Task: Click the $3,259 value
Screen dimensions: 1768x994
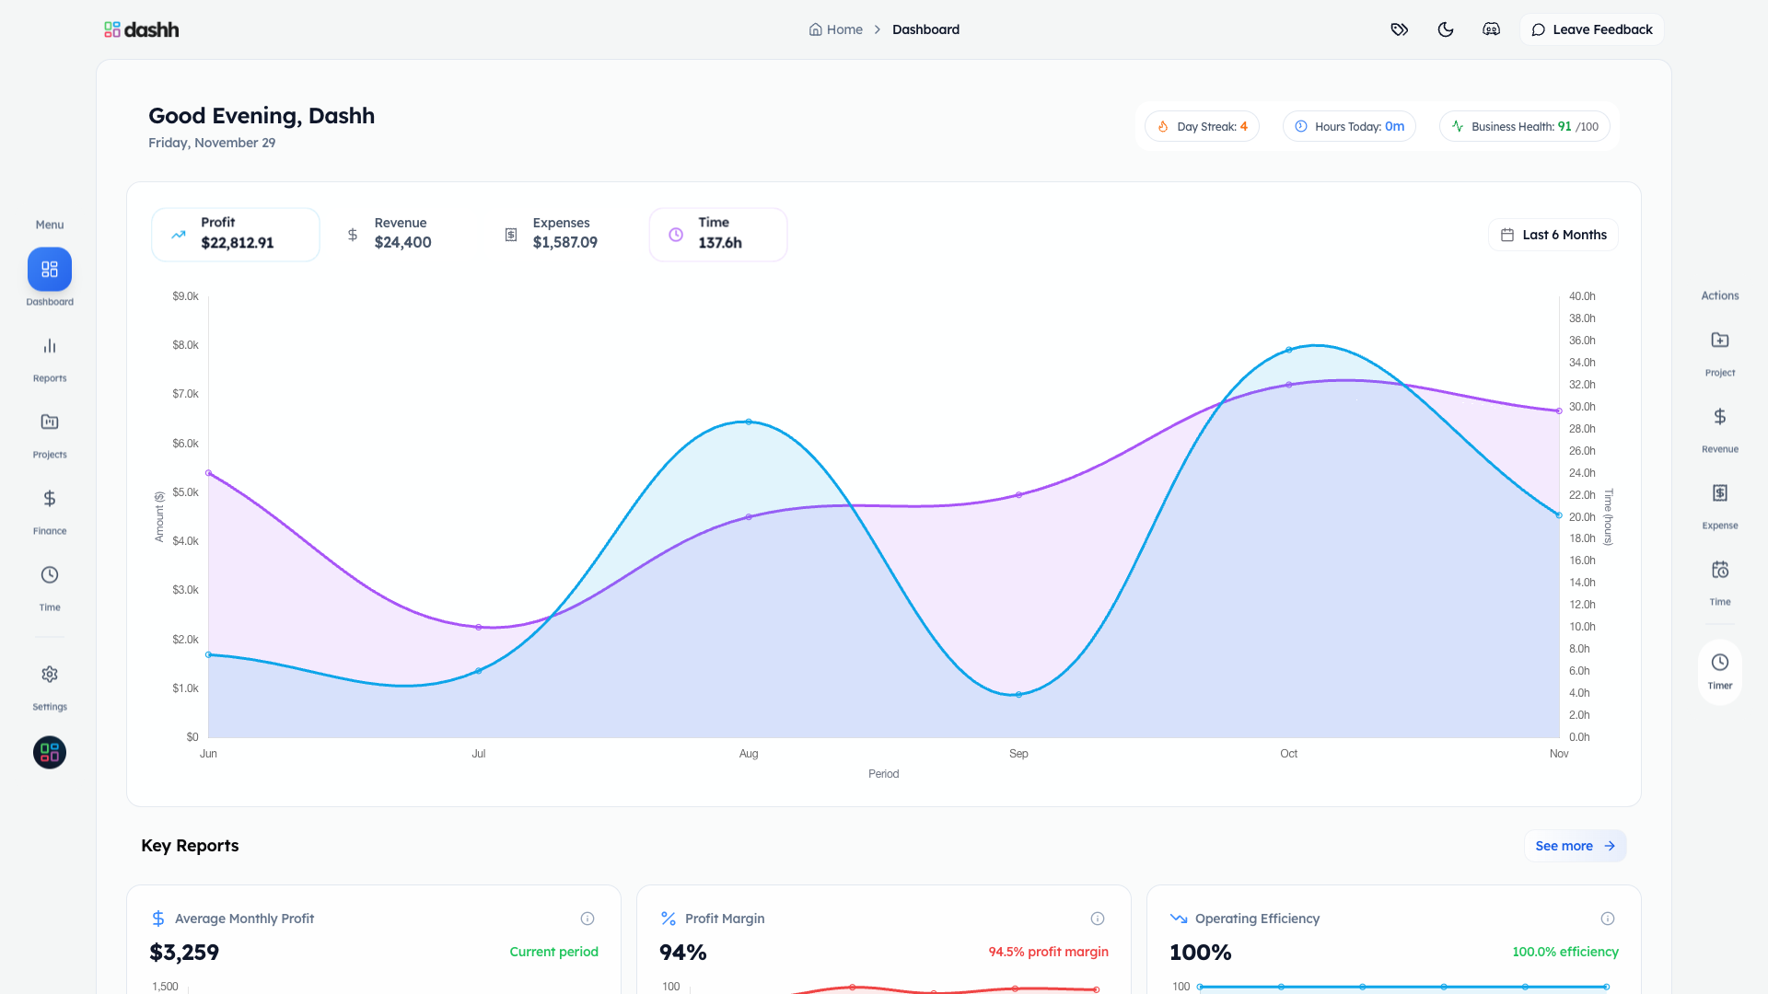Action: [184, 953]
